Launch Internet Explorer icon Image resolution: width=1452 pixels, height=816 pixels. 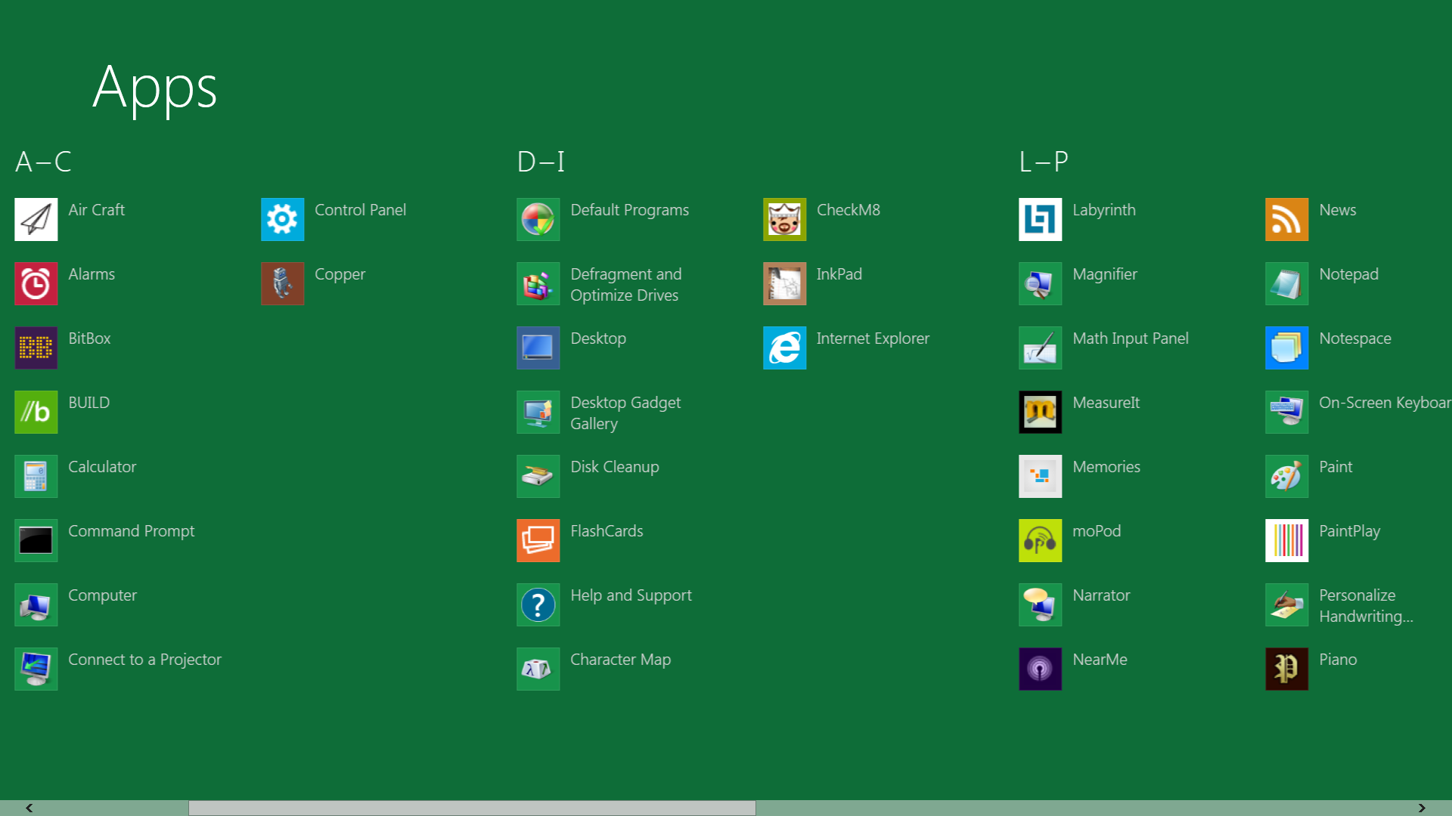785,348
